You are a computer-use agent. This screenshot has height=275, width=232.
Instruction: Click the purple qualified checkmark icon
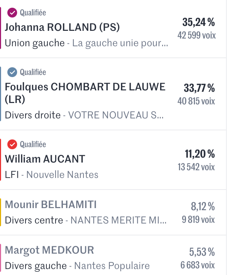coord(12,13)
